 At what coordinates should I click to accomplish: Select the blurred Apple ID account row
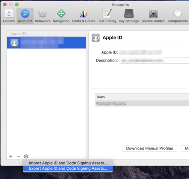46,42
